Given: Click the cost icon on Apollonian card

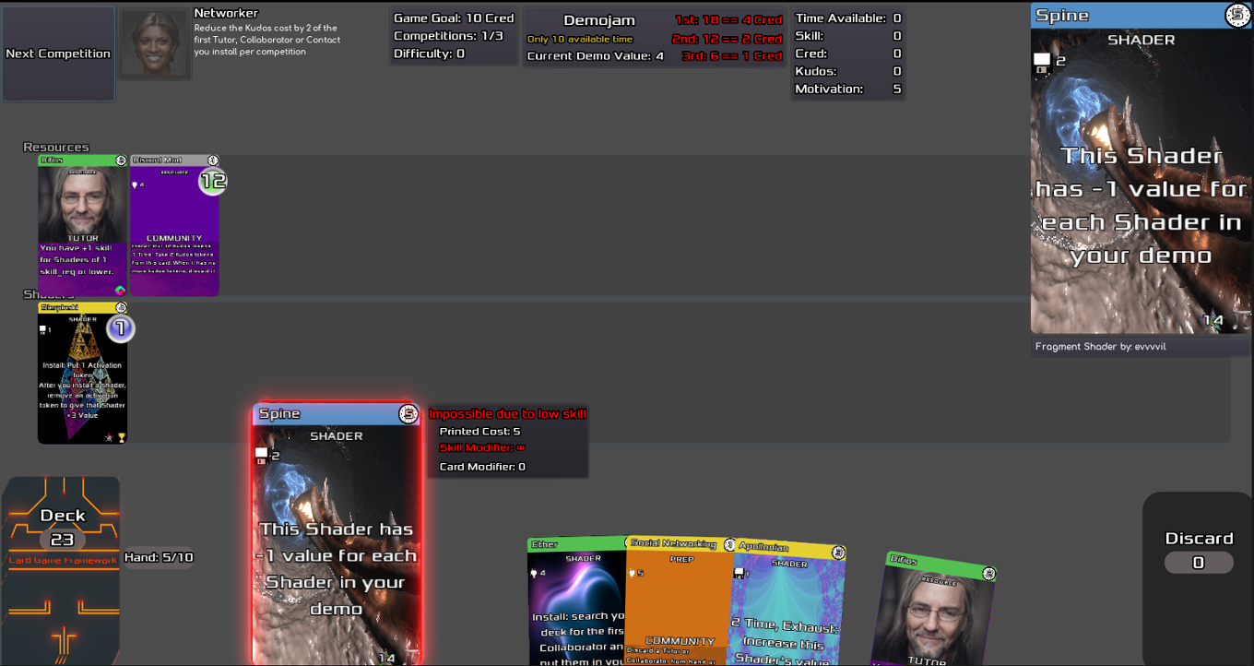Looking at the screenshot, I should tap(838, 553).
